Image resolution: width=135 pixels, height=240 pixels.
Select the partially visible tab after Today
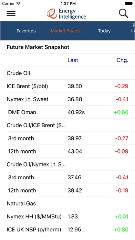(x=133, y=28)
